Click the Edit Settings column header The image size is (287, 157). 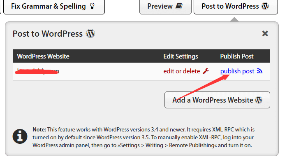click(181, 56)
